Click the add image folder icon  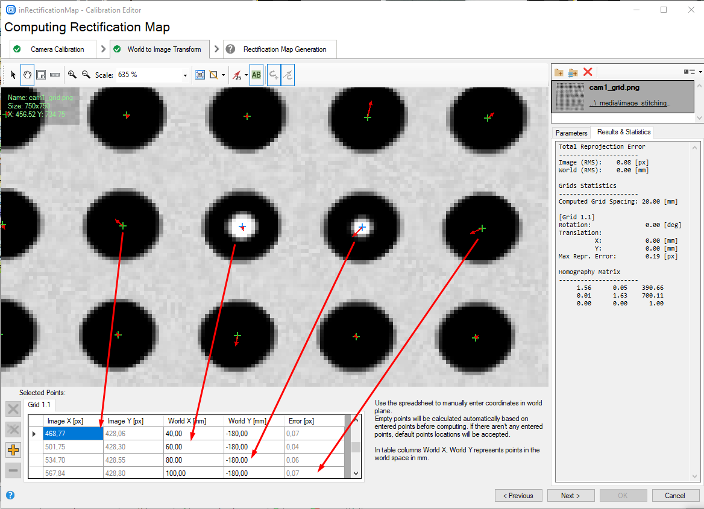[x=559, y=72]
